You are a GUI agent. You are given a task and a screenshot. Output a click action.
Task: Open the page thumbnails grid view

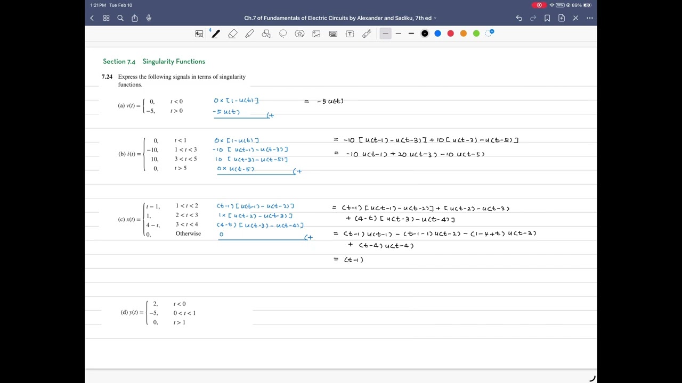[x=106, y=18]
